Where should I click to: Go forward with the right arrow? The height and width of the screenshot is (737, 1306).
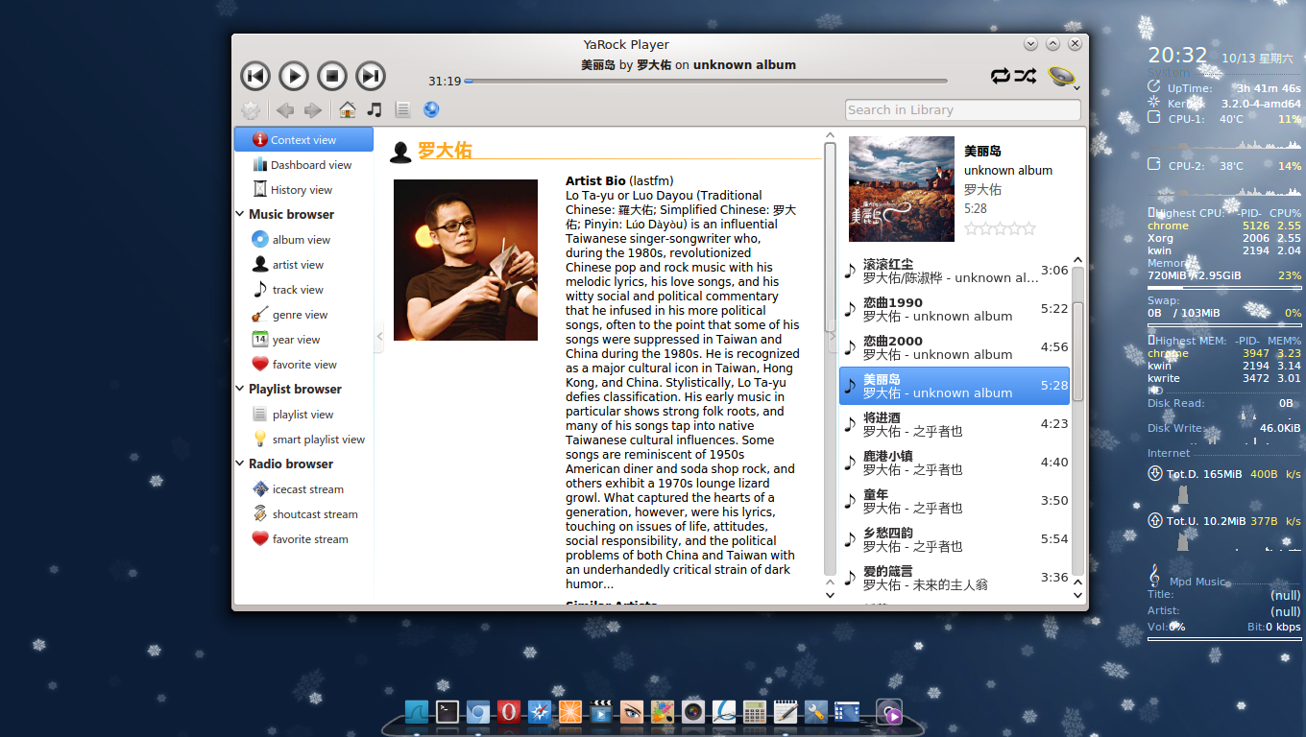point(312,110)
